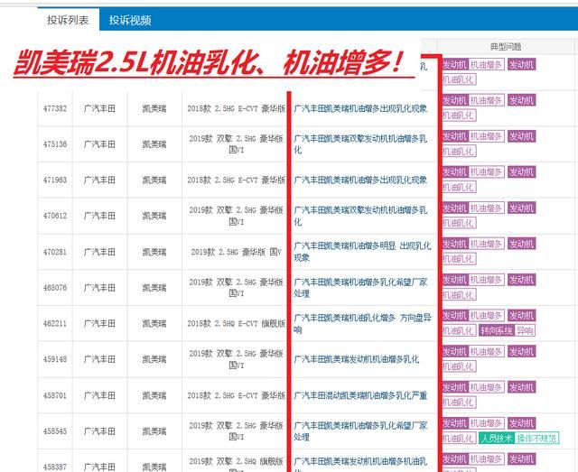Click 2018款 2.5HQ E-CVT 旗舰版 version cell

(x=237, y=323)
